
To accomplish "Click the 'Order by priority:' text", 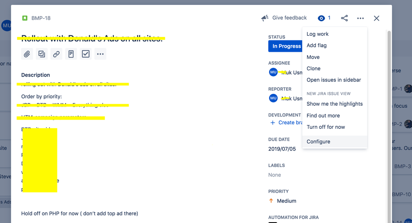I will pos(42,96).
